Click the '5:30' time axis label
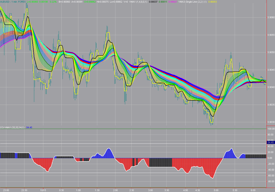The width and height of the screenshot is (275, 192). (235, 190)
